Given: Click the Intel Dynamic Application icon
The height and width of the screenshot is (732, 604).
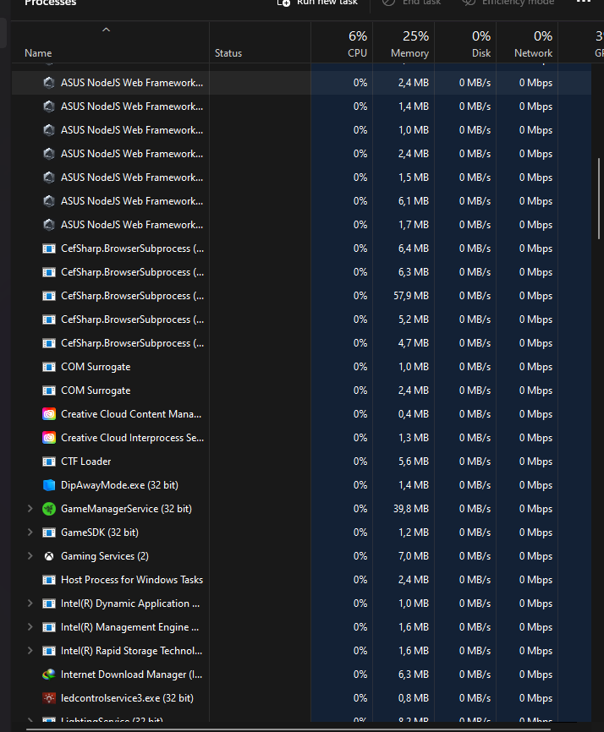Looking at the screenshot, I should [x=49, y=604].
